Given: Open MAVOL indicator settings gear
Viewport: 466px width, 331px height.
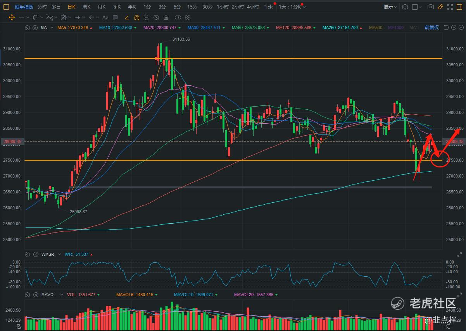Looking at the screenshot, I should point(27,295).
